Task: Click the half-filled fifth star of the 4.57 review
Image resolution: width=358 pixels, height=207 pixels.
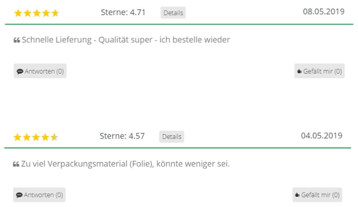Action: tap(54, 137)
